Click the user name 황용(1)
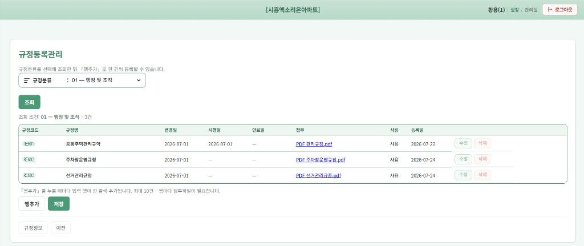Screen dimensions: 584x246 point(497,10)
